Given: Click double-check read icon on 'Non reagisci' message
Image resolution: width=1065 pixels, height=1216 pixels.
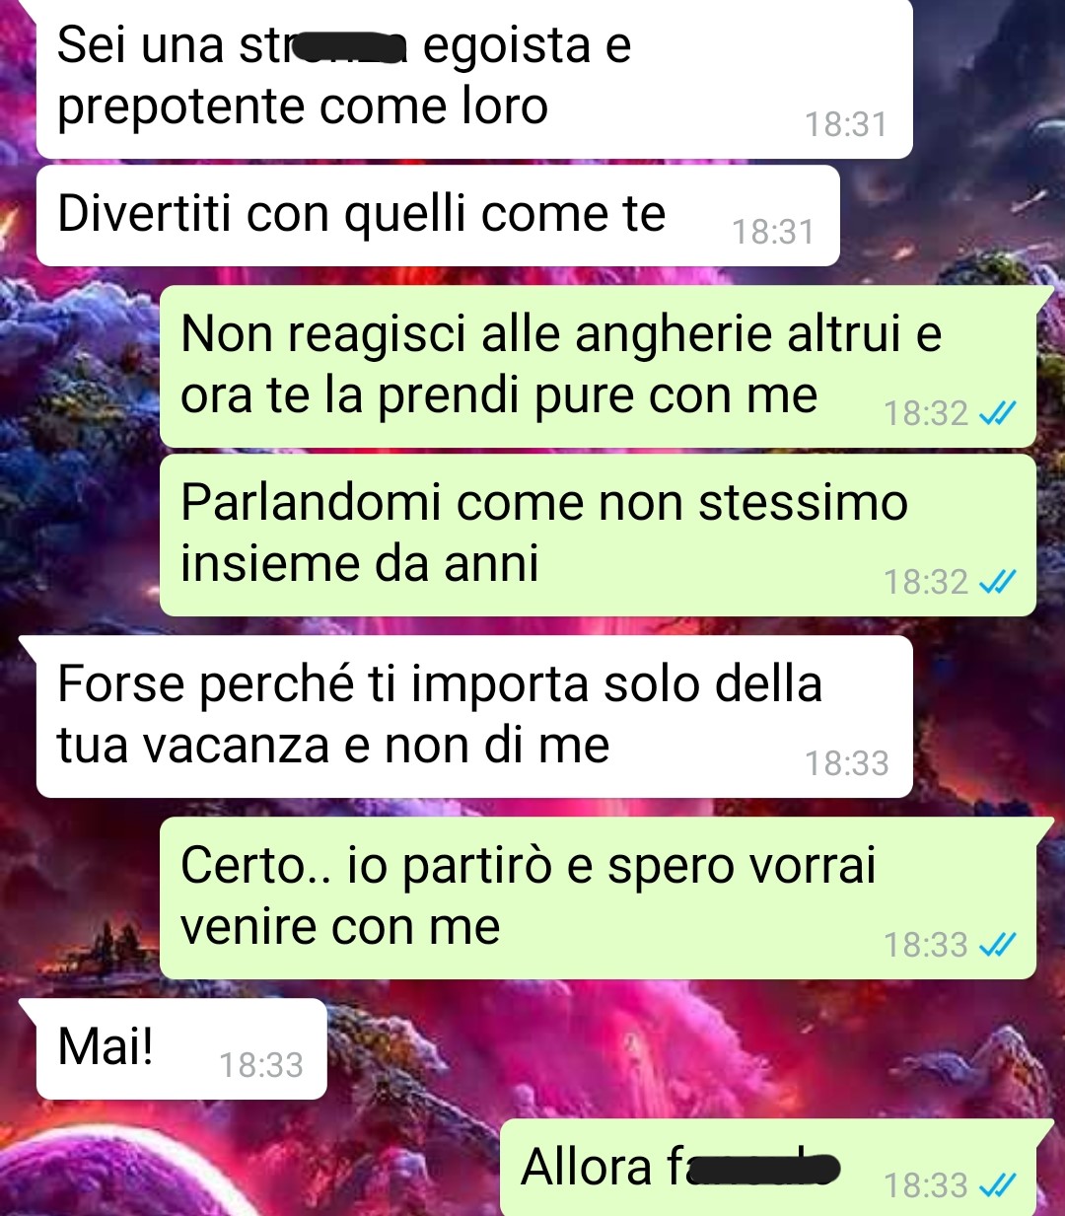Looking at the screenshot, I should (x=997, y=414).
